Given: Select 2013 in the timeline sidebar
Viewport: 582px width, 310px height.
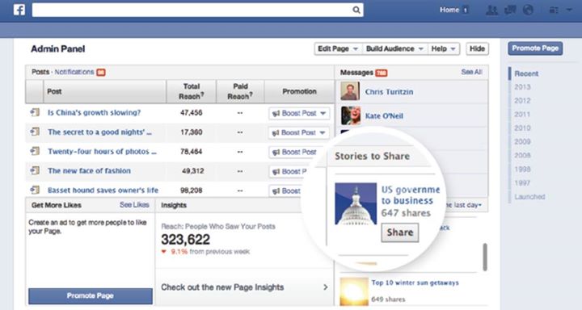Looking at the screenshot, I should point(522,87).
